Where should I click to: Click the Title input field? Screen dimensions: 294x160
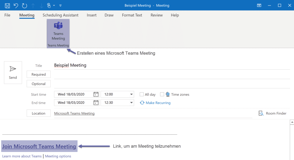[172, 65]
